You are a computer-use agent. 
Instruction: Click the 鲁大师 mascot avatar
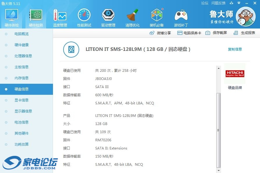pyautogui.click(x=246, y=17)
